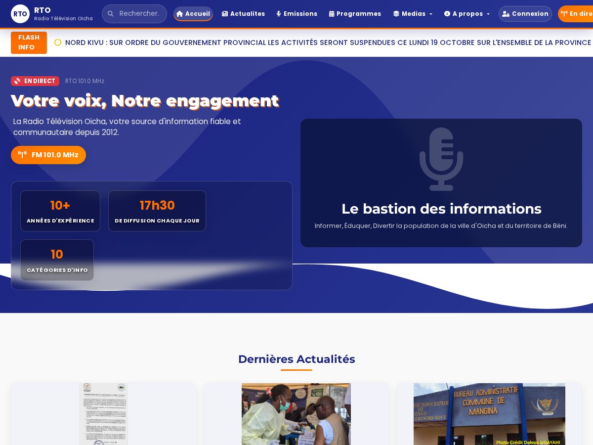Click 'Informer, Éduquer, Divertir' tagline text
This screenshot has width=593, height=445.
tap(441, 226)
